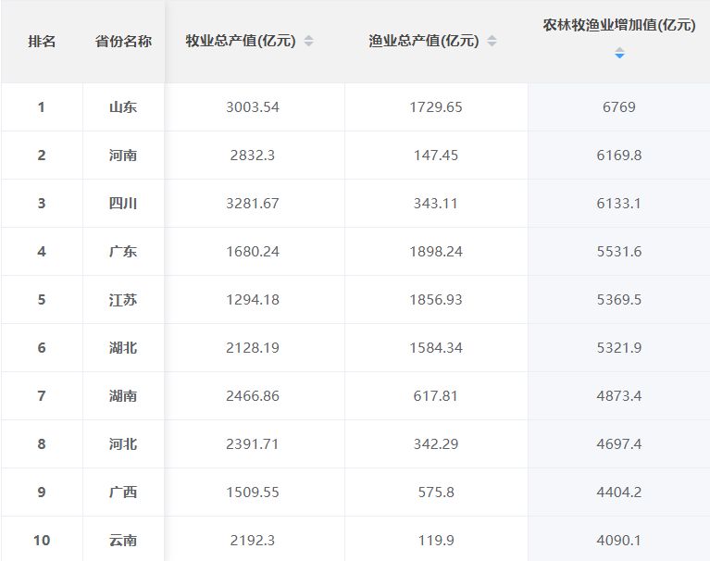Image resolution: width=710 pixels, height=561 pixels.
Task: Click rank number 10 in 云南 row
Action: tap(42, 541)
